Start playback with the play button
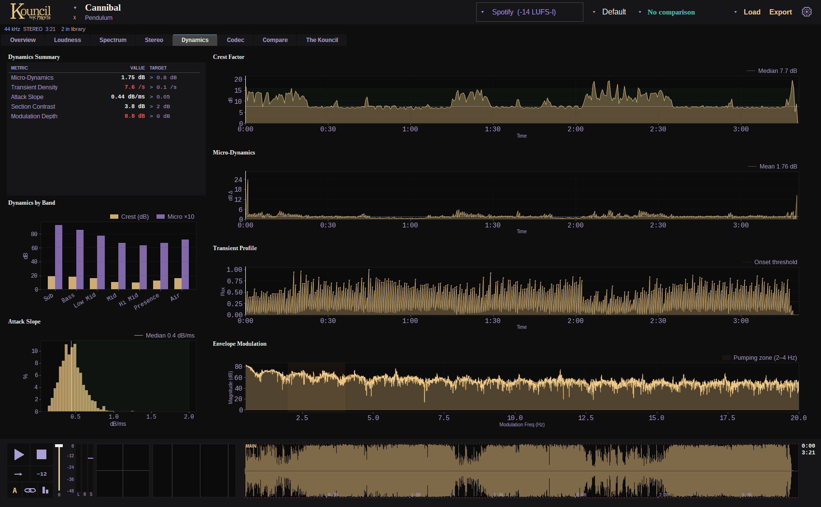This screenshot has width=821, height=507. point(19,454)
